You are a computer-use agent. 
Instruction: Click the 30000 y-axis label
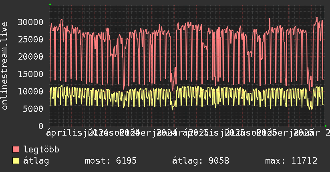tap(31, 22)
